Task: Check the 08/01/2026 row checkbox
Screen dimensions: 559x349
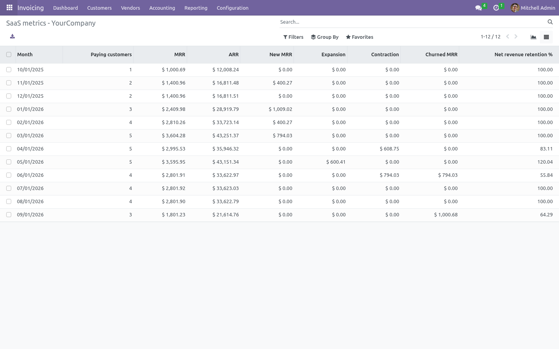Action: (x=9, y=202)
